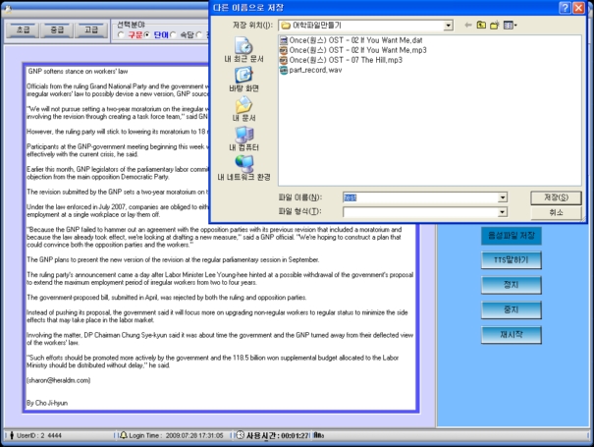This screenshot has height=447, width=594.
Task: Click the 'By Cho Ji-hyun' byline
Action: point(47,403)
